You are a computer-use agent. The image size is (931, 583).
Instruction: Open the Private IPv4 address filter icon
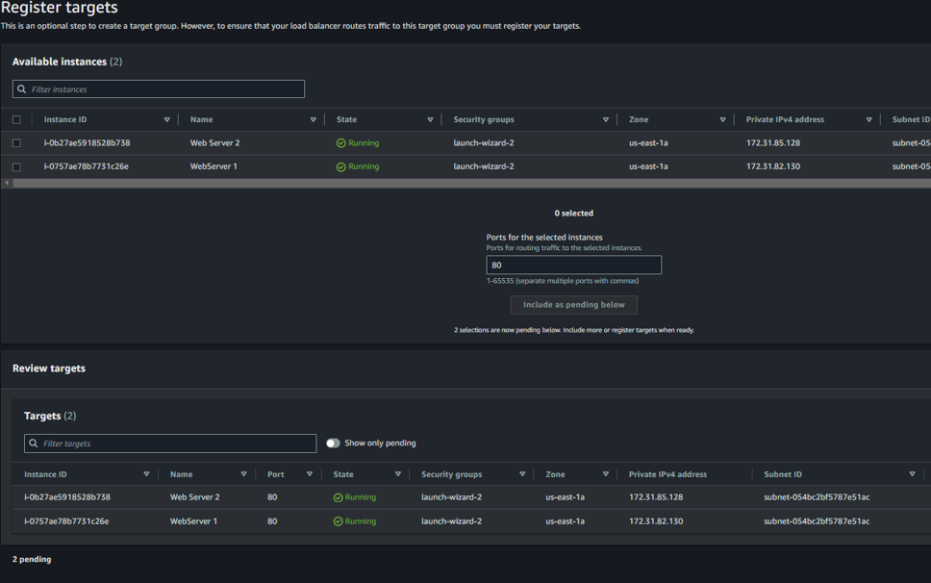click(x=868, y=119)
